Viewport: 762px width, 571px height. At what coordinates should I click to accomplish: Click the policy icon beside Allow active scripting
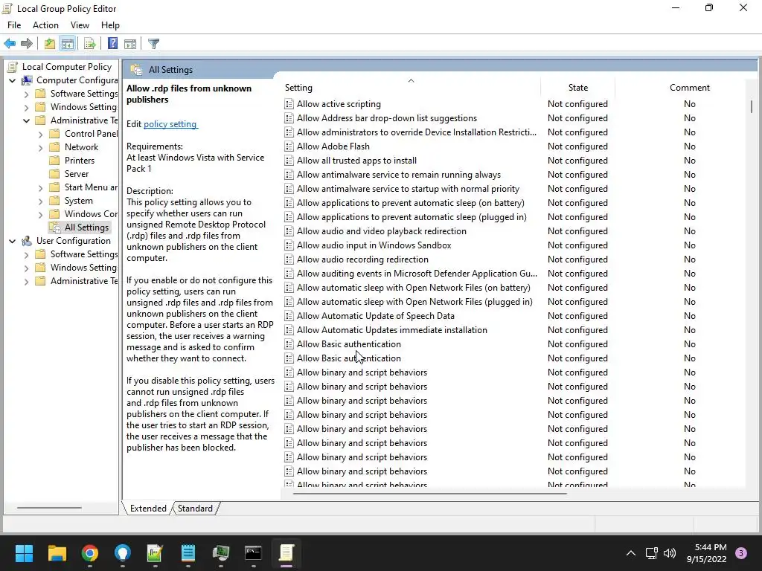coord(289,104)
